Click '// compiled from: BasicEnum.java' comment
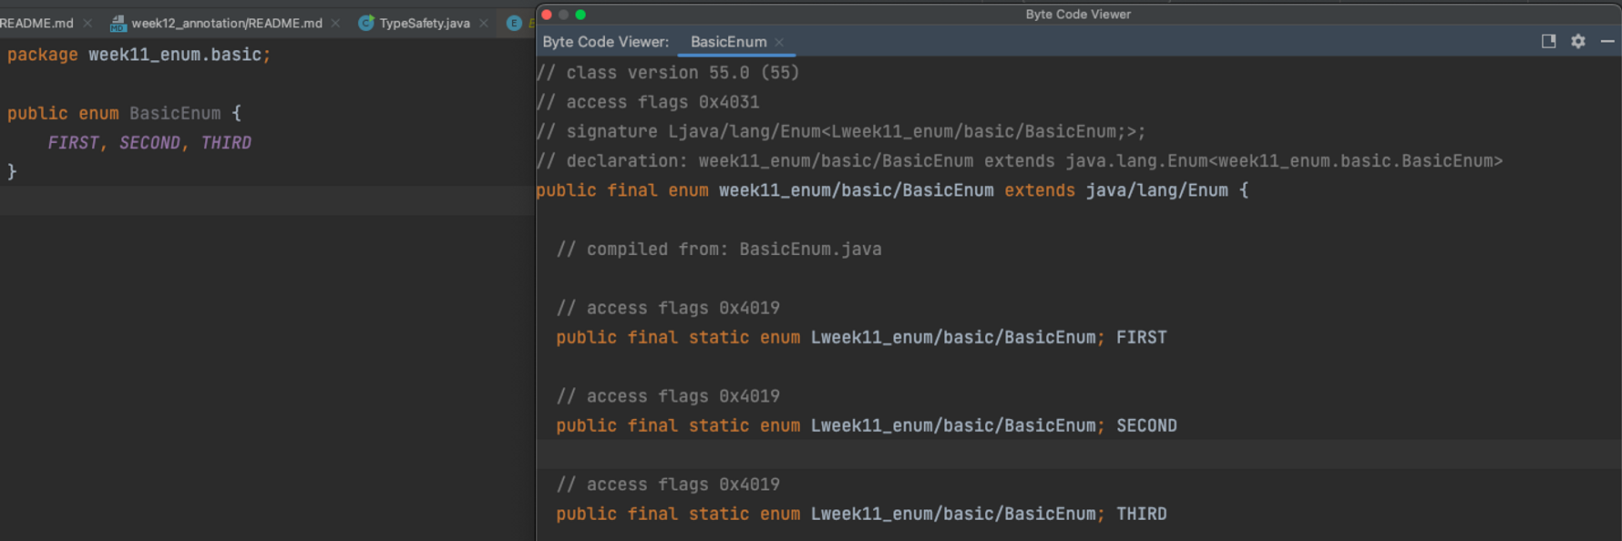This screenshot has height=541, width=1622. (x=719, y=249)
